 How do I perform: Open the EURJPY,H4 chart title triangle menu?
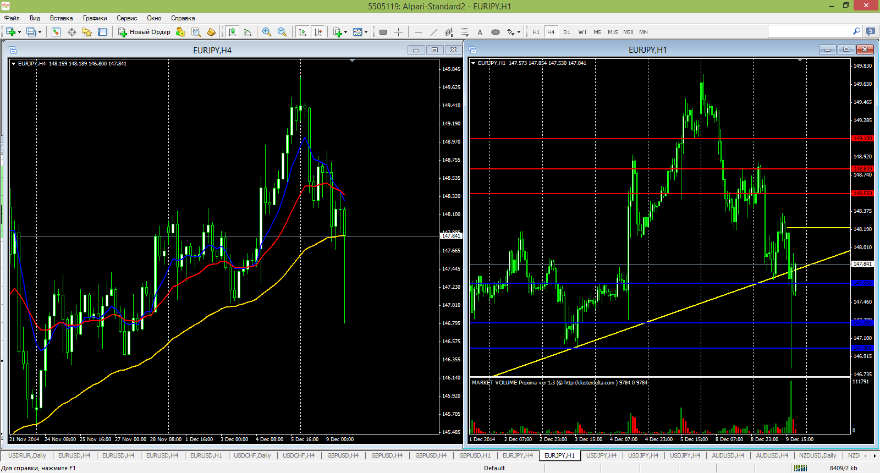tap(13, 64)
